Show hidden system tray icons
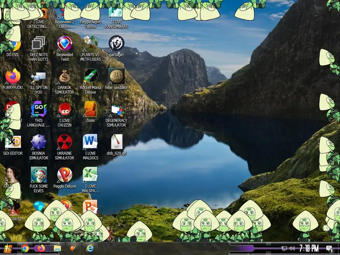This screenshot has height=255, width=340. [276, 248]
